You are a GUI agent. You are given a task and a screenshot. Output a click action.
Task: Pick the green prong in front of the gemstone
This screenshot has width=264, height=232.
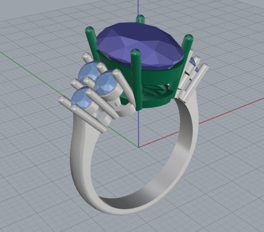point(136,79)
